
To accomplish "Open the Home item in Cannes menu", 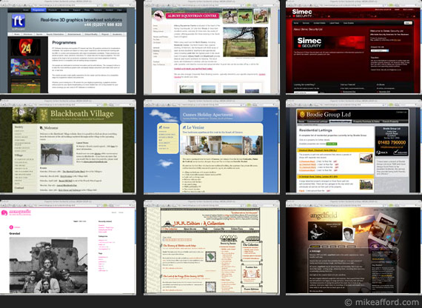I will tap(166, 127).
